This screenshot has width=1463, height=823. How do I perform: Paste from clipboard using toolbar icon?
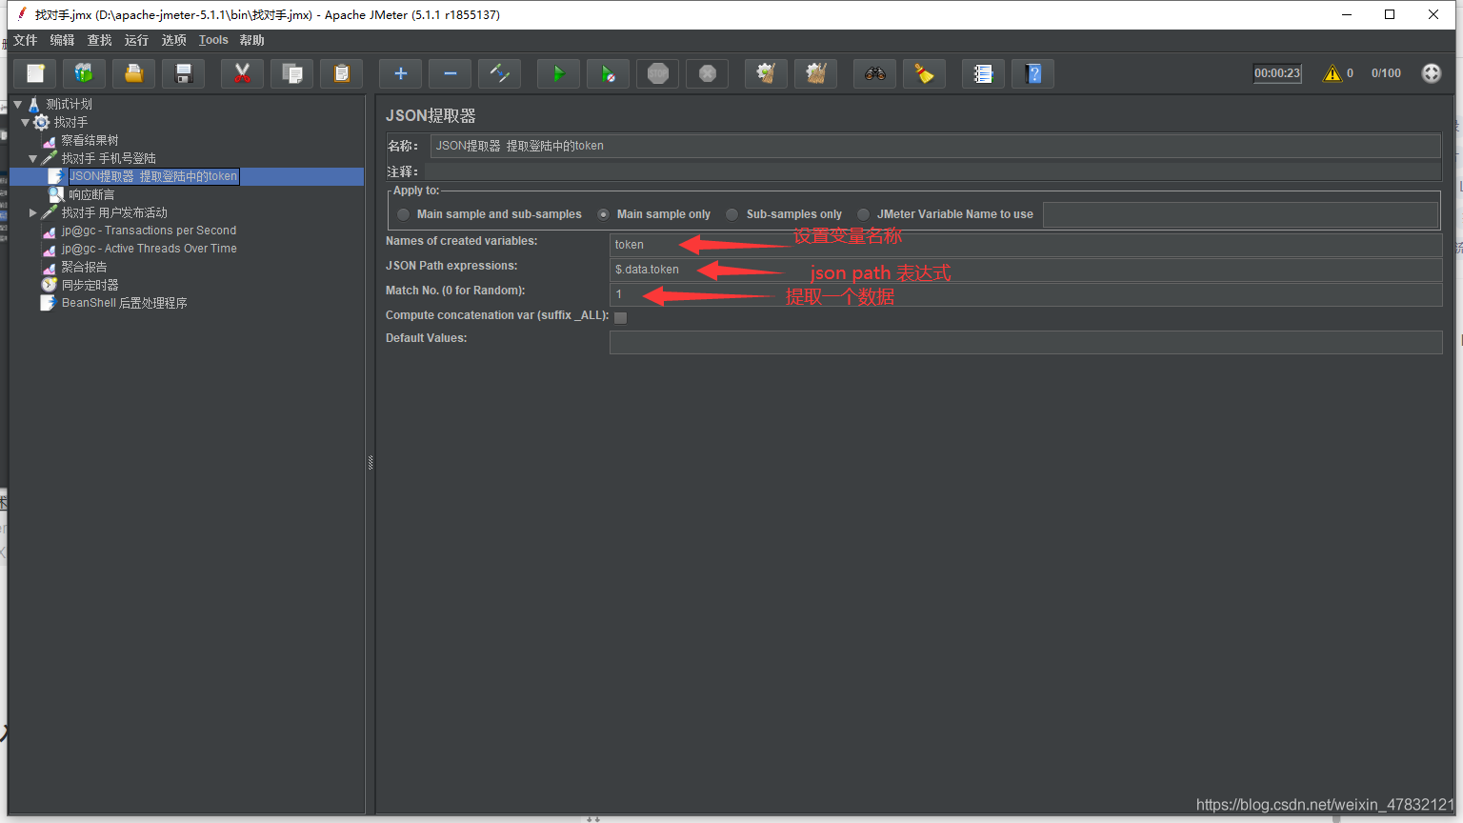click(342, 73)
